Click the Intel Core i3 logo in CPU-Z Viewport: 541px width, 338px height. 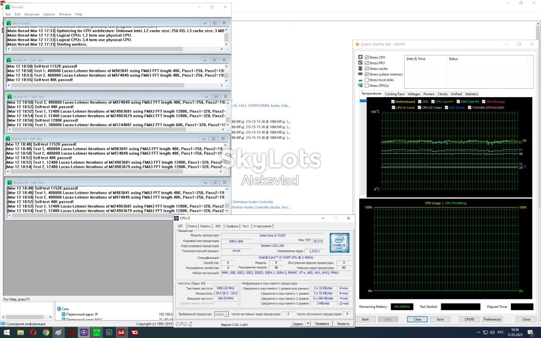tap(339, 242)
